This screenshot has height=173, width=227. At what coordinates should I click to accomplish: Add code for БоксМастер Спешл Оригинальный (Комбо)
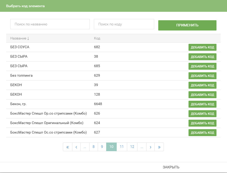[202, 123]
